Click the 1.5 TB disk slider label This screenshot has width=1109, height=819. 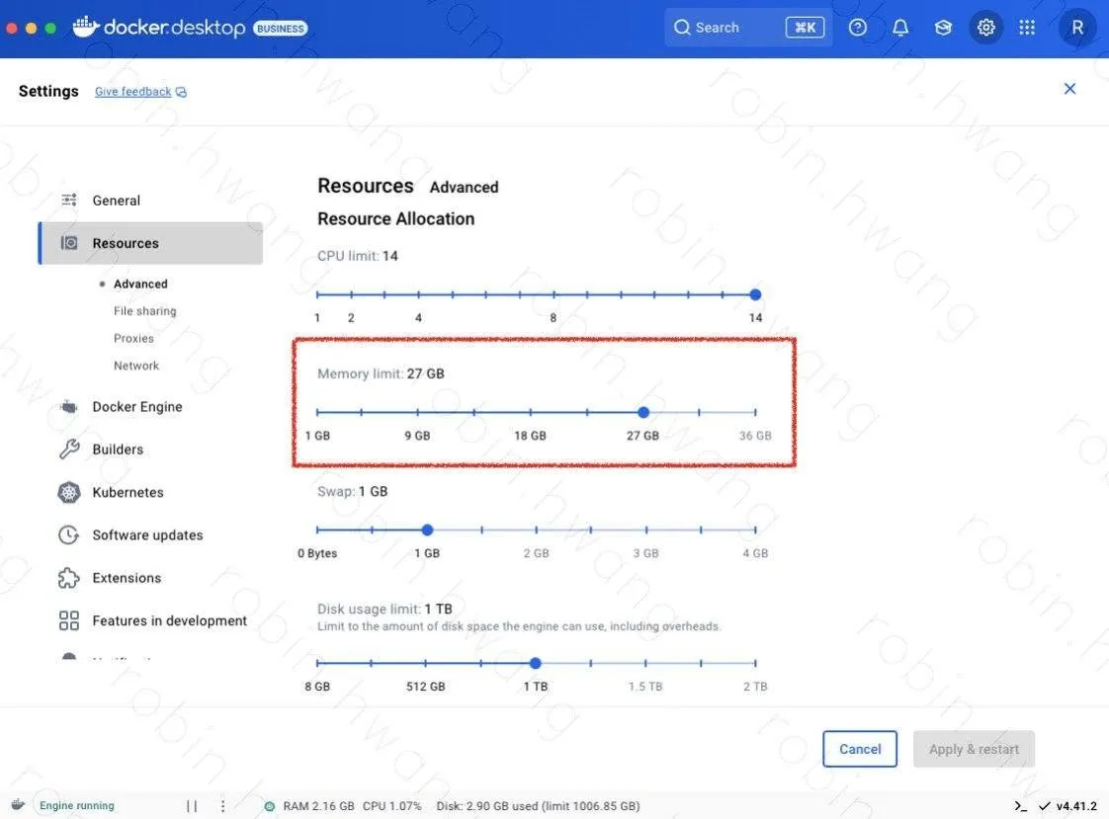pos(645,687)
